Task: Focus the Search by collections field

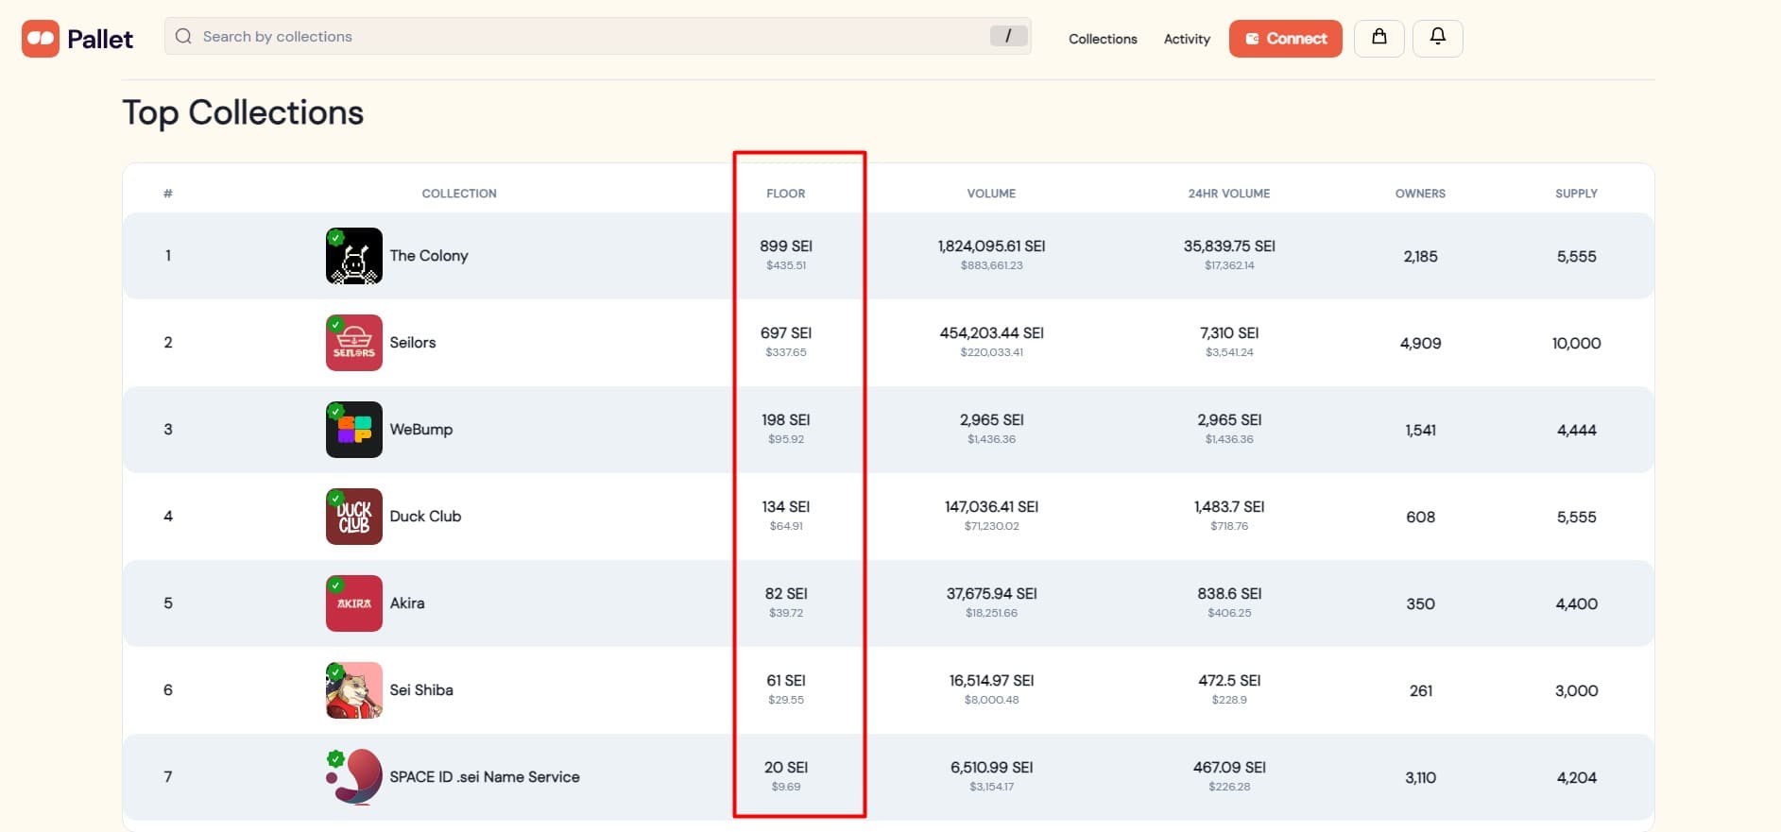Action: [x=597, y=36]
